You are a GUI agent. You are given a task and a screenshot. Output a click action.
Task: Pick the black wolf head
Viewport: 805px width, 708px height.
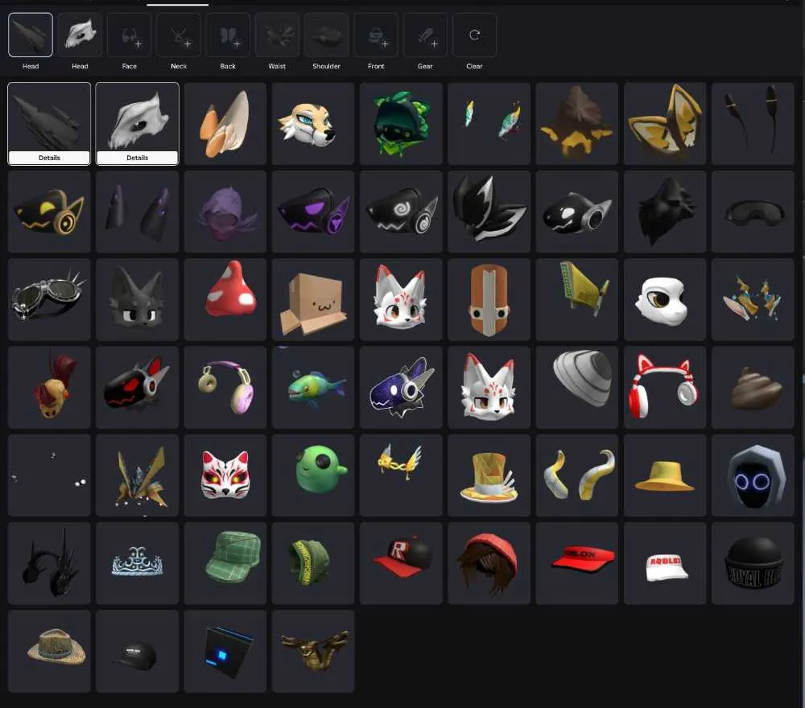click(x=665, y=212)
